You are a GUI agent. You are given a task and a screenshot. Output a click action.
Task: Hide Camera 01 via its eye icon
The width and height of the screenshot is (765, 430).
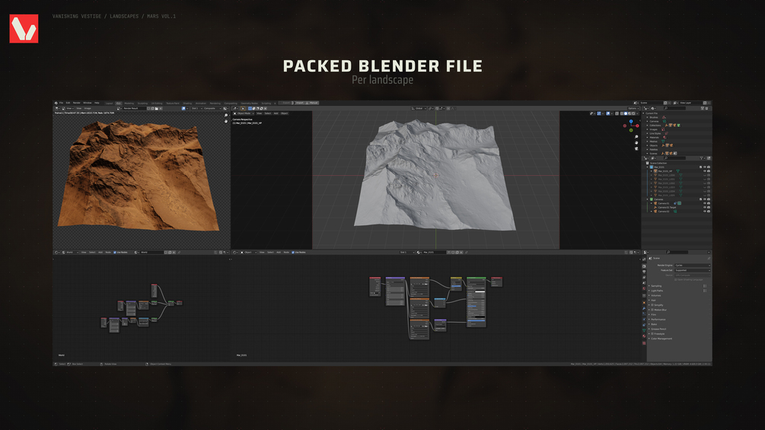[x=705, y=203]
